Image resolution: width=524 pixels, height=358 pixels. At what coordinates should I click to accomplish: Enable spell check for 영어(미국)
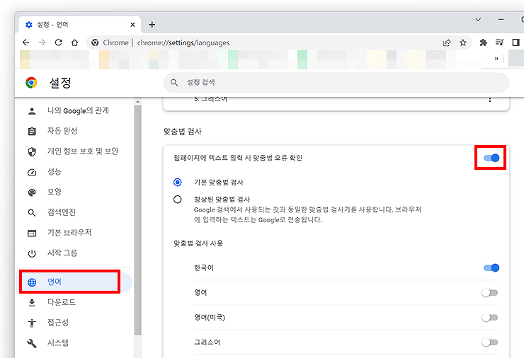[490, 317]
